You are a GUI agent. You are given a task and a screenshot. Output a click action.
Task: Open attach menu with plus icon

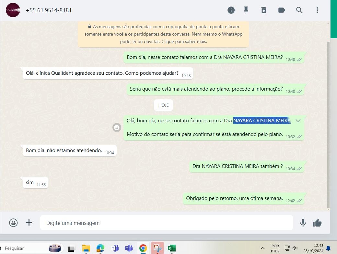point(29,223)
